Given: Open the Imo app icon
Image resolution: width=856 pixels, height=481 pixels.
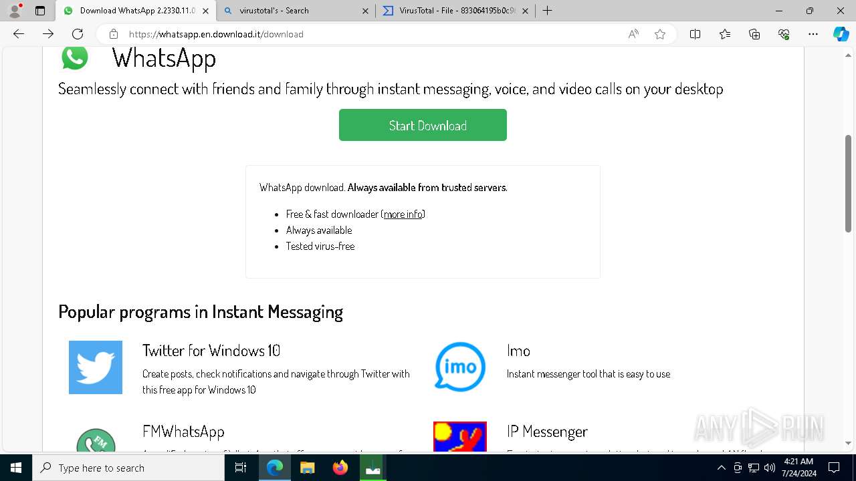Looking at the screenshot, I should [x=460, y=367].
